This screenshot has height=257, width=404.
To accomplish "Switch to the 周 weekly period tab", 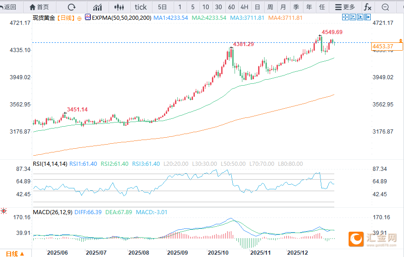I will pyautogui.click(x=270, y=7).
